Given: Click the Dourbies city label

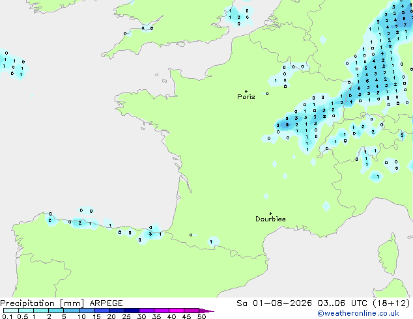Looking at the screenshot, I should coord(270,219).
